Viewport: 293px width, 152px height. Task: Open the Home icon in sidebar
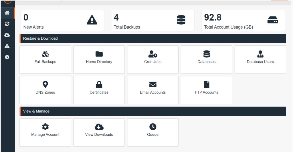point(7,13)
